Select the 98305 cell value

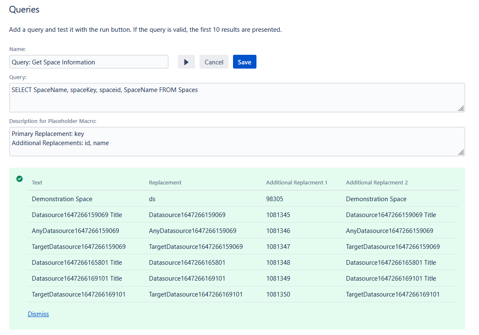click(x=275, y=199)
